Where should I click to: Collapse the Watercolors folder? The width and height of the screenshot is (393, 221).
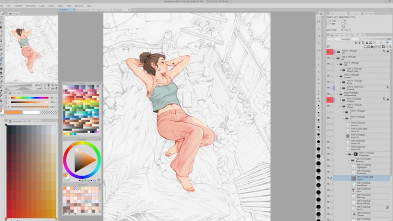tap(338, 94)
